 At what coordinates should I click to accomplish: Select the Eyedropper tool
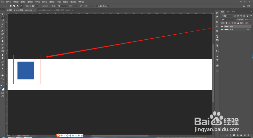point(3,31)
